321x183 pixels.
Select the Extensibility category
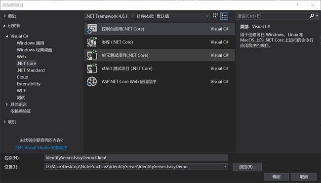(29, 84)
